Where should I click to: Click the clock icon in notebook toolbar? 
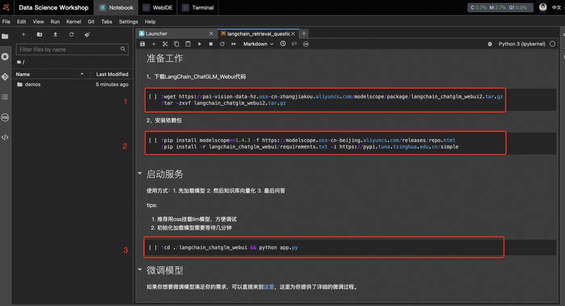click(x=283, y=44)
